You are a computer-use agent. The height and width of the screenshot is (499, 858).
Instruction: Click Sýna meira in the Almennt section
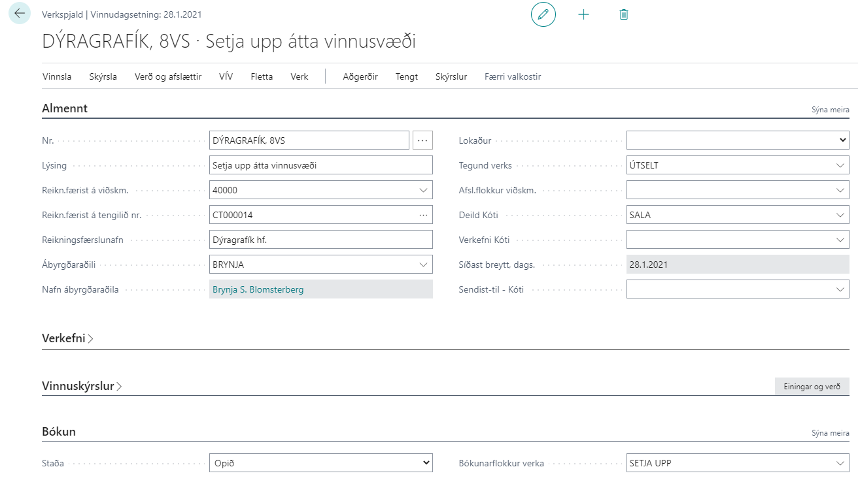[830, 110]
